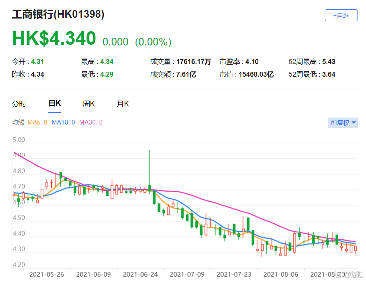
Task: Click the 2021-07-09 date axis label
Action: pos(187,274)
